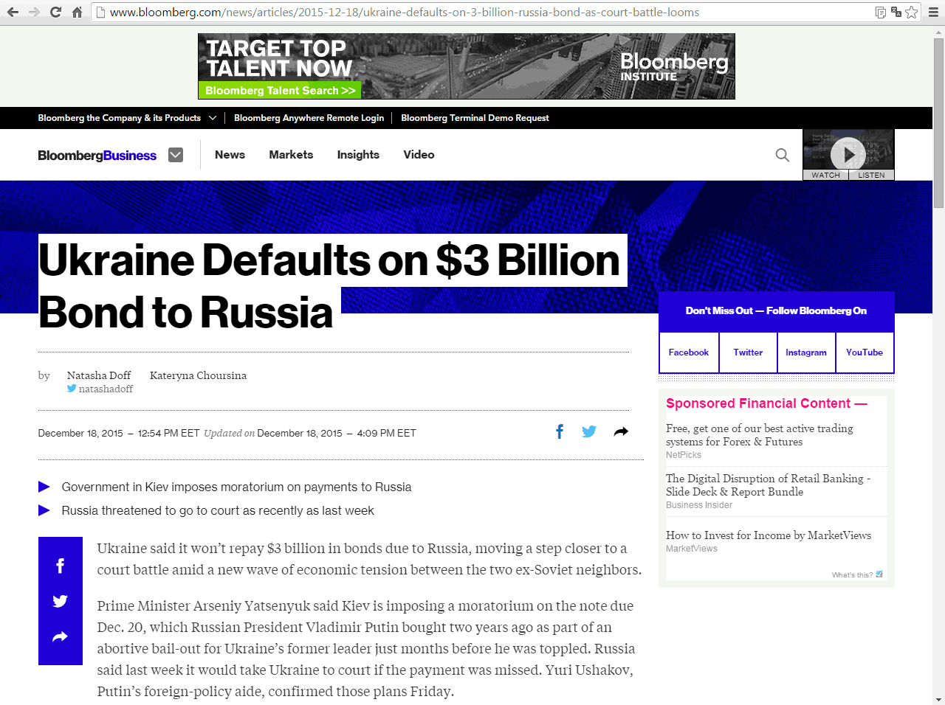Bookmark this page with star icon

pos(912,12)
